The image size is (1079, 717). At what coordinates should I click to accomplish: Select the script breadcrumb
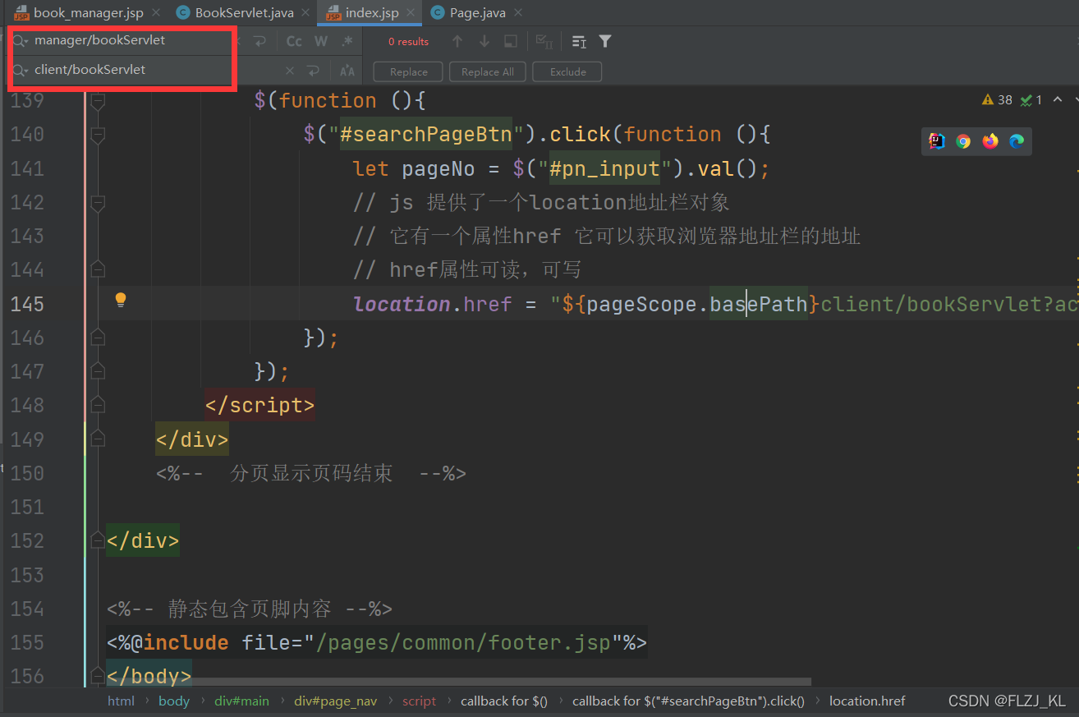(420, 701)
